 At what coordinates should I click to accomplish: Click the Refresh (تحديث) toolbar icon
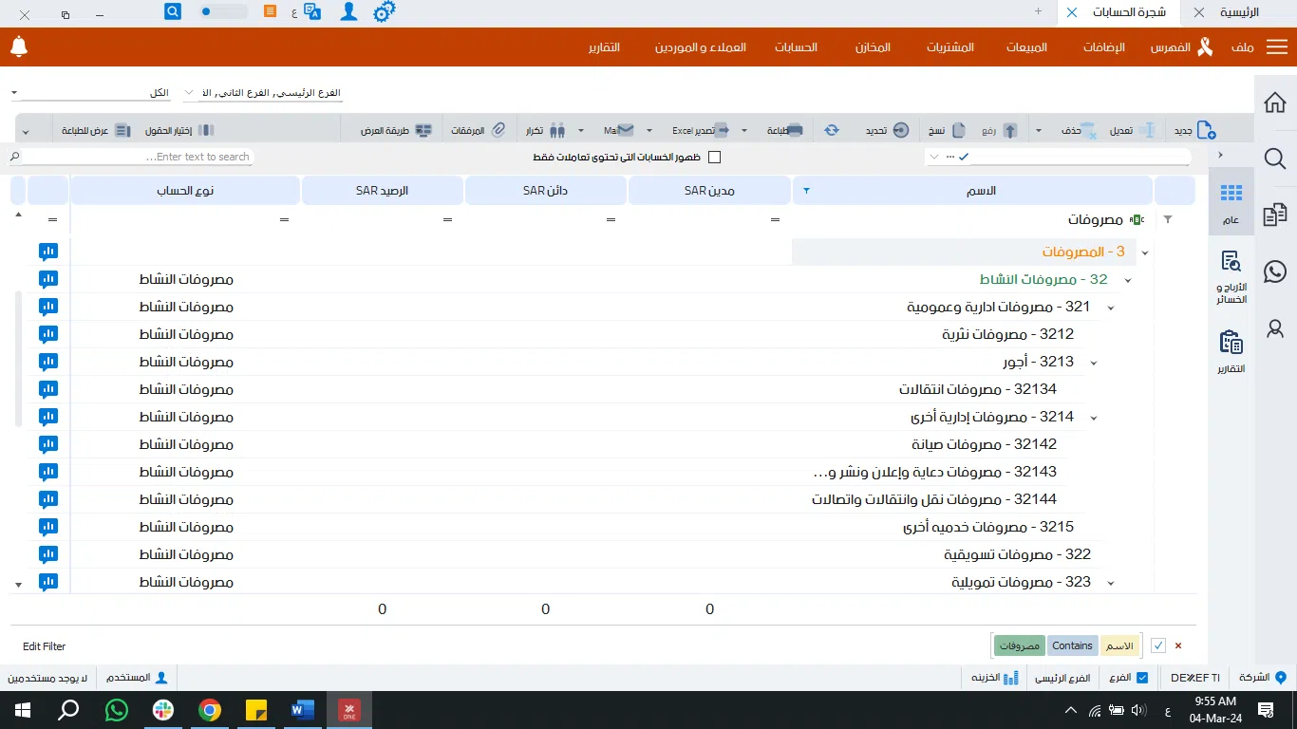(832, 130)
